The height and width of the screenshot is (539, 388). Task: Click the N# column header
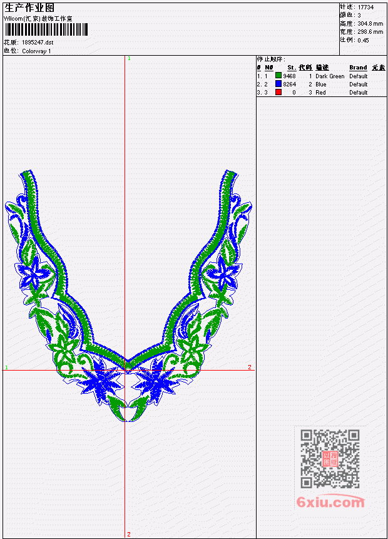(269, 68)
